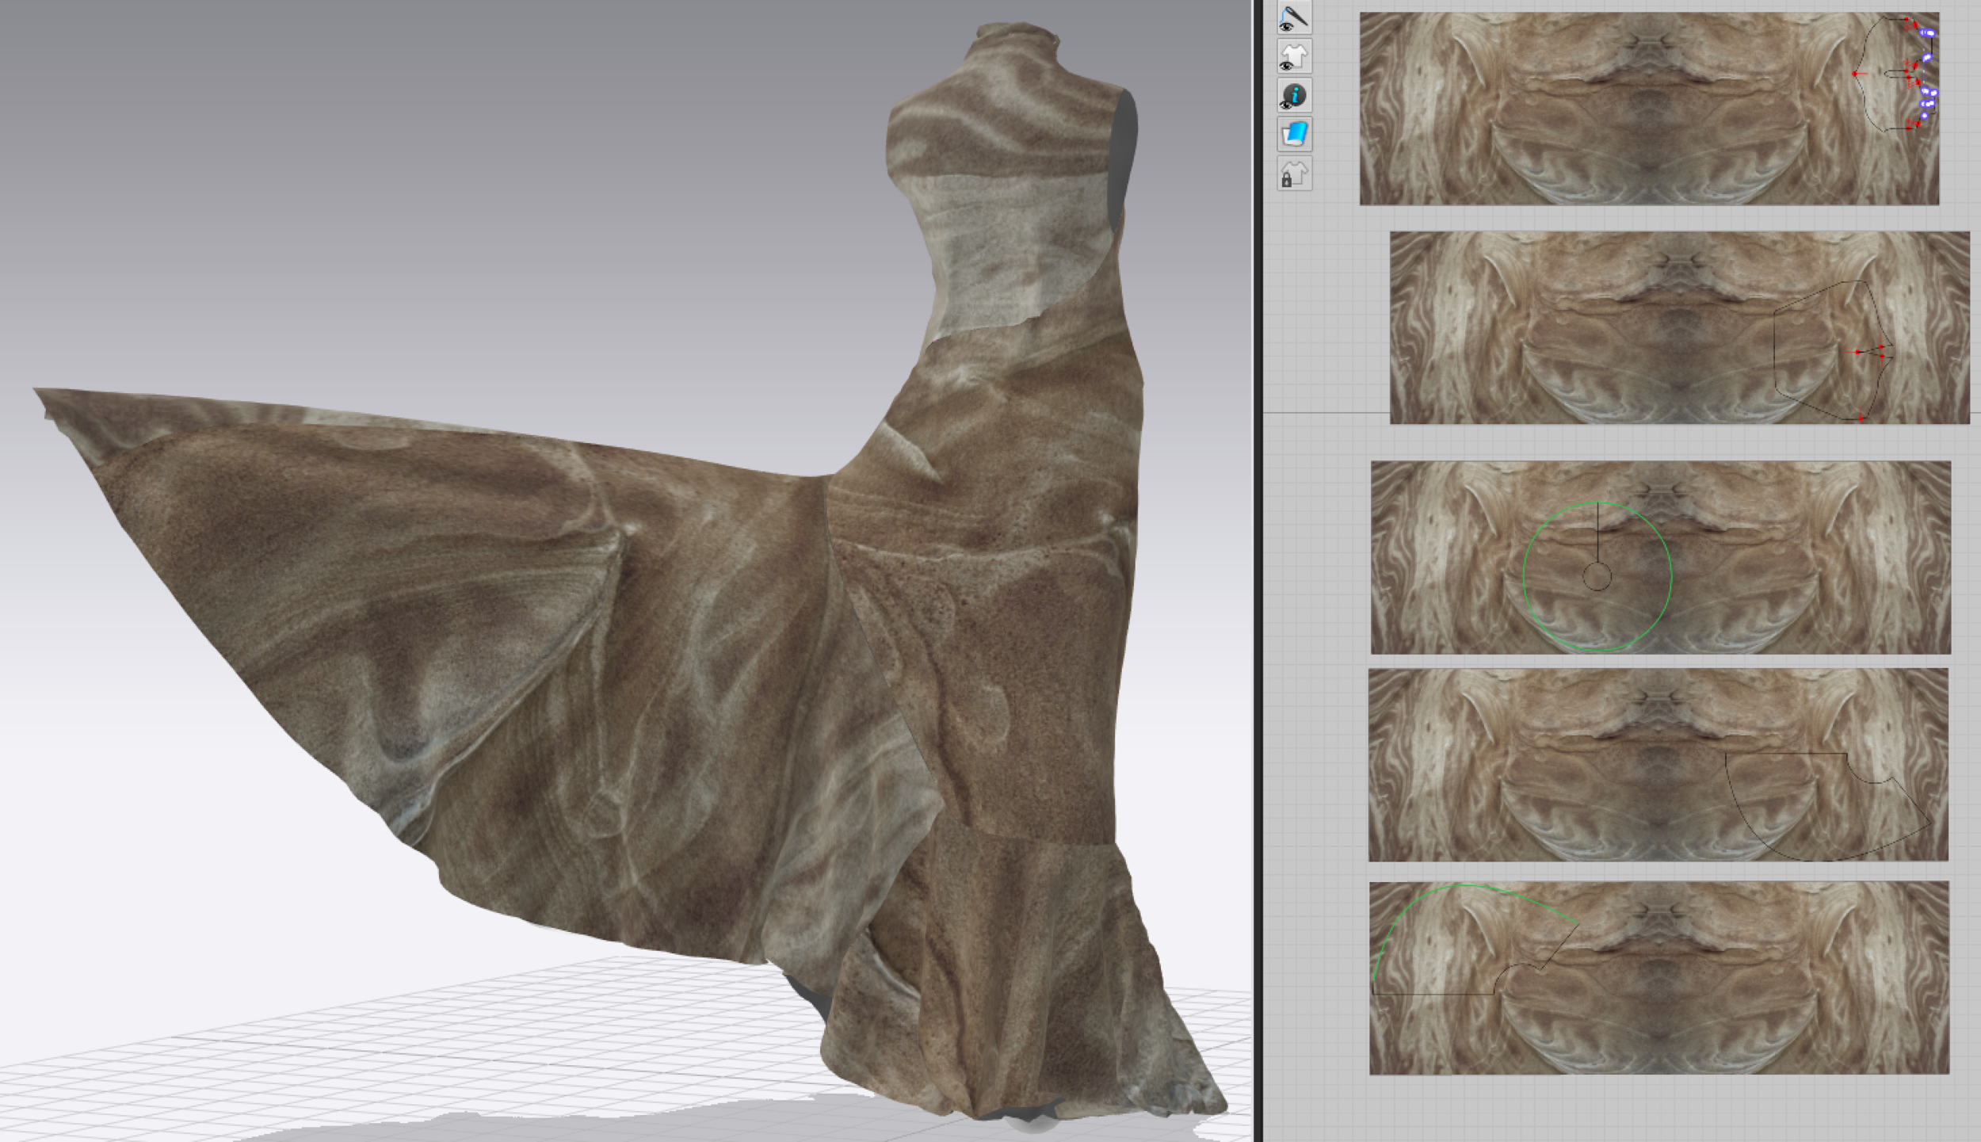Click the lighter bodice panel on the mannequin

tap(1014, 254)
